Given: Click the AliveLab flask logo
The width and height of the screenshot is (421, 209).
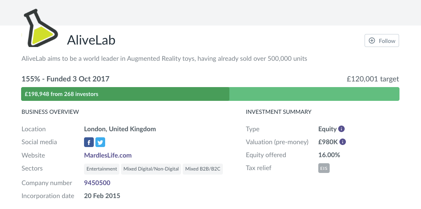Looking at the screenshot, I should 41,28.
